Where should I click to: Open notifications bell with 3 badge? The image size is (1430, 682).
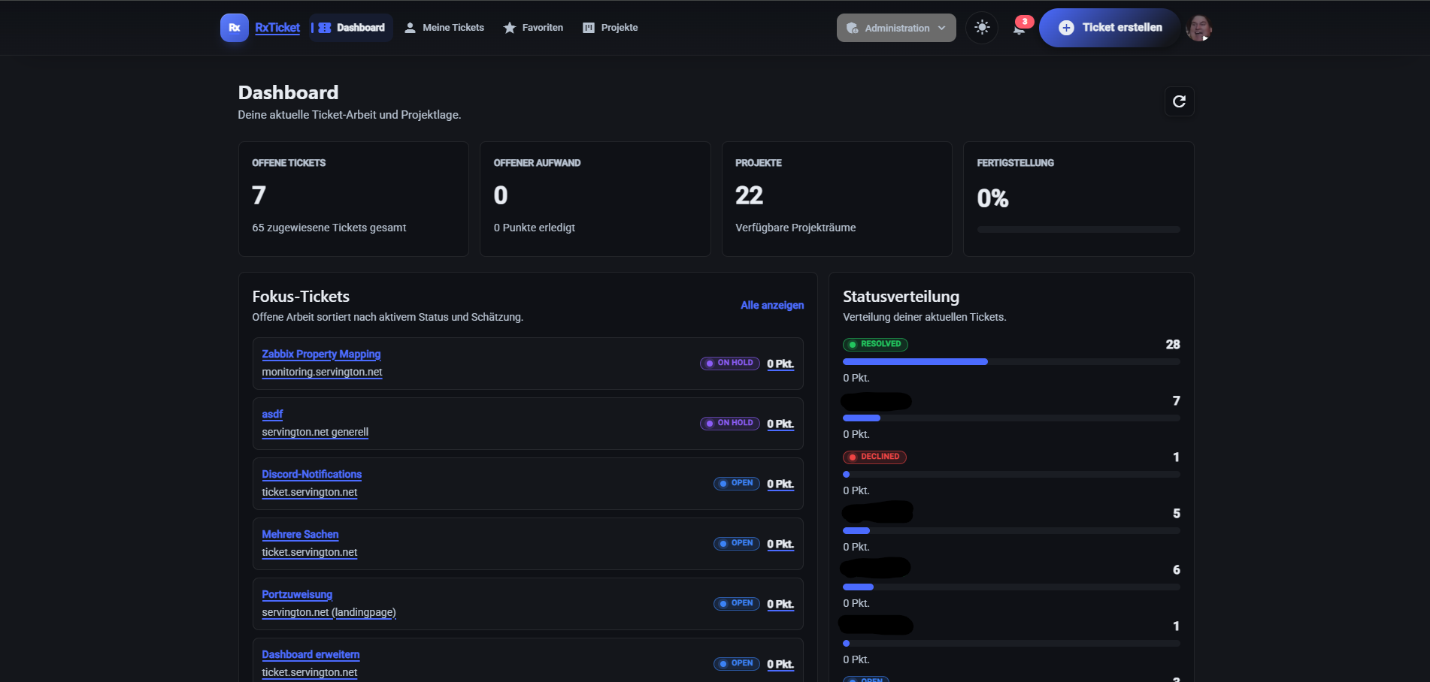(1019, 28)
